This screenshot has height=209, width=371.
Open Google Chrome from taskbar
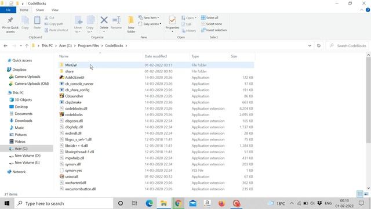pos(178,203)
